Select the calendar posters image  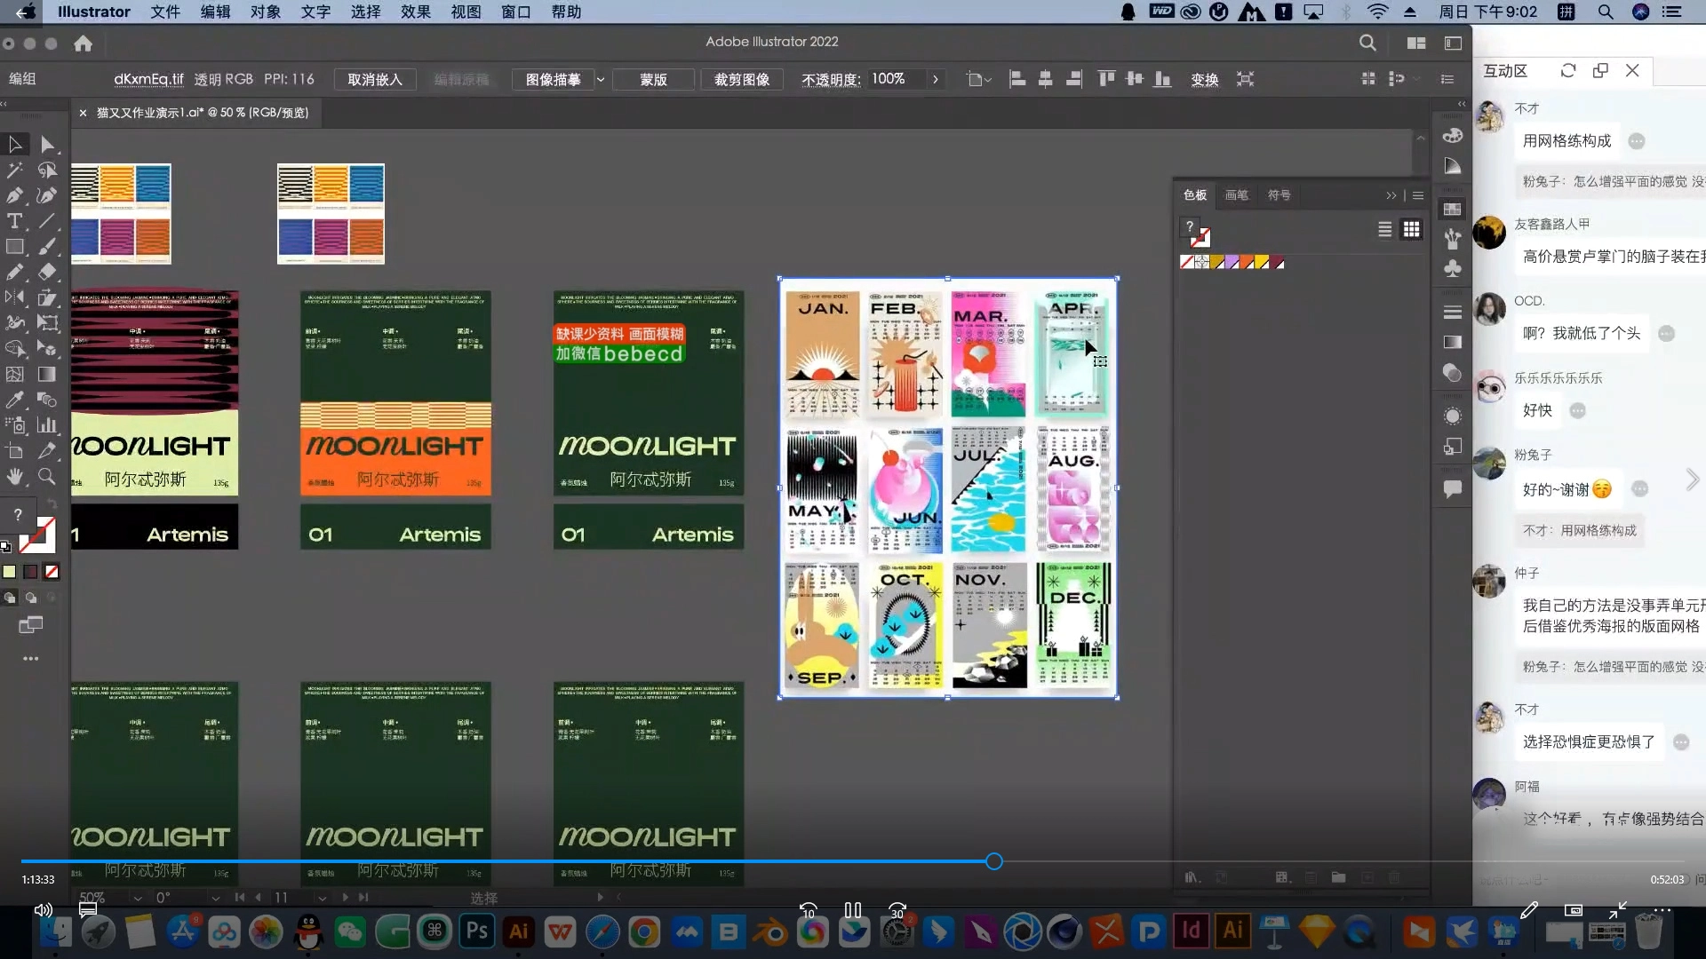tap(947, 487)
